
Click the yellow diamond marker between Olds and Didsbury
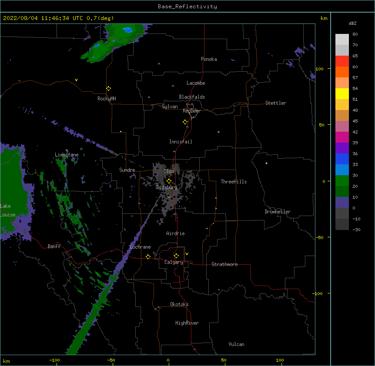click(169, 181)
